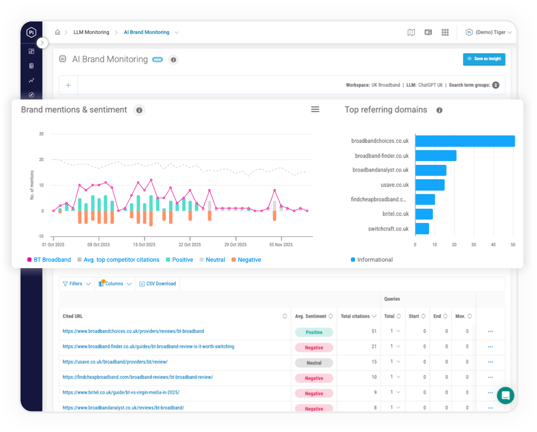Click the compass icon in the sidebar

point(31,95)
